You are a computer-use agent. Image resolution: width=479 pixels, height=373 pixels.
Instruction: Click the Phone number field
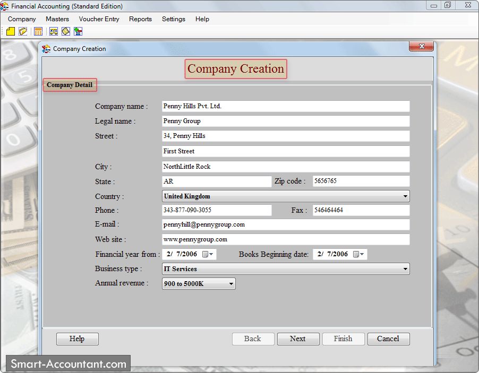pyautogui.click(x=217, y=210)
